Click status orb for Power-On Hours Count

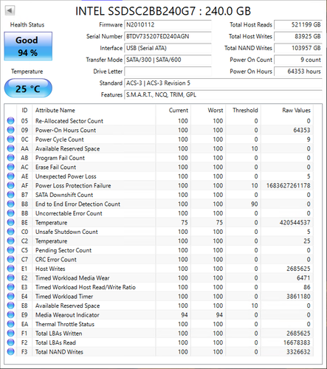[10, 130]
